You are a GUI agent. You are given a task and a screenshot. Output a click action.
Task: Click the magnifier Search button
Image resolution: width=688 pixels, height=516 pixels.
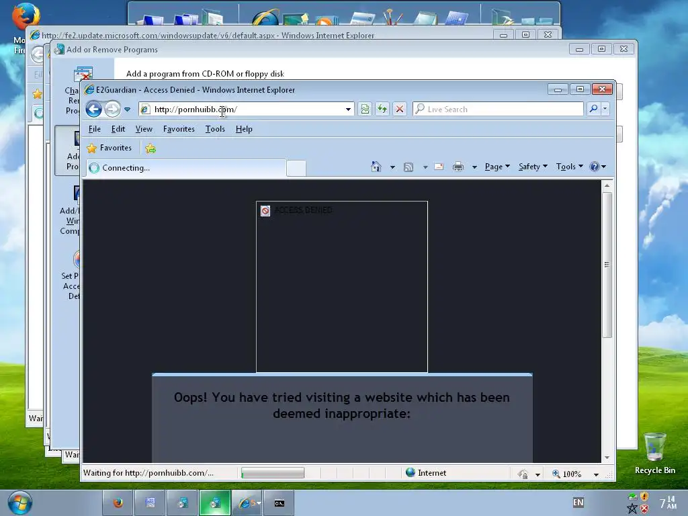[x=593, y=109]
